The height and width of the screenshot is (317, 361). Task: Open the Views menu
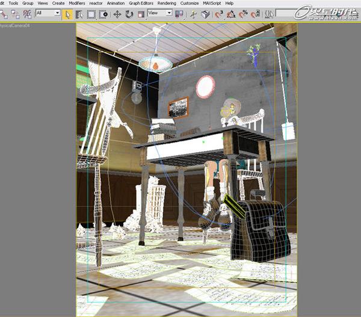pyautogui.click(x=43, y=3)
